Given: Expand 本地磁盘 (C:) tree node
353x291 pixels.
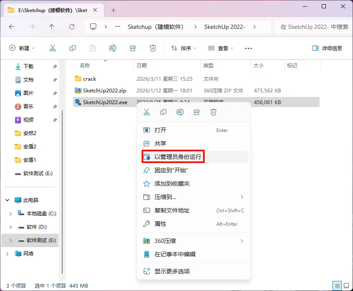Looking at the screenshot, I should point(10,214).
